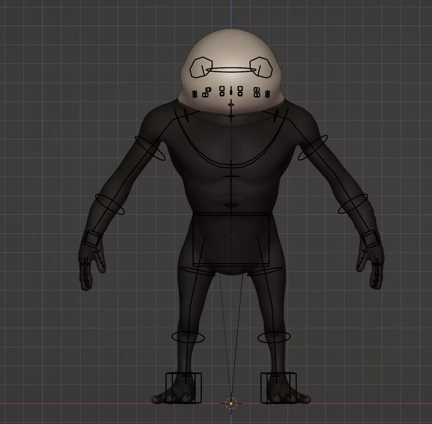
Task: Click the orange object origin at the 3D cursor
Action: click(231, 403)
